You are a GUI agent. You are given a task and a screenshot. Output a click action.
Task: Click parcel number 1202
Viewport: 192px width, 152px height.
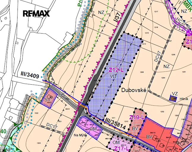point(162,112)
